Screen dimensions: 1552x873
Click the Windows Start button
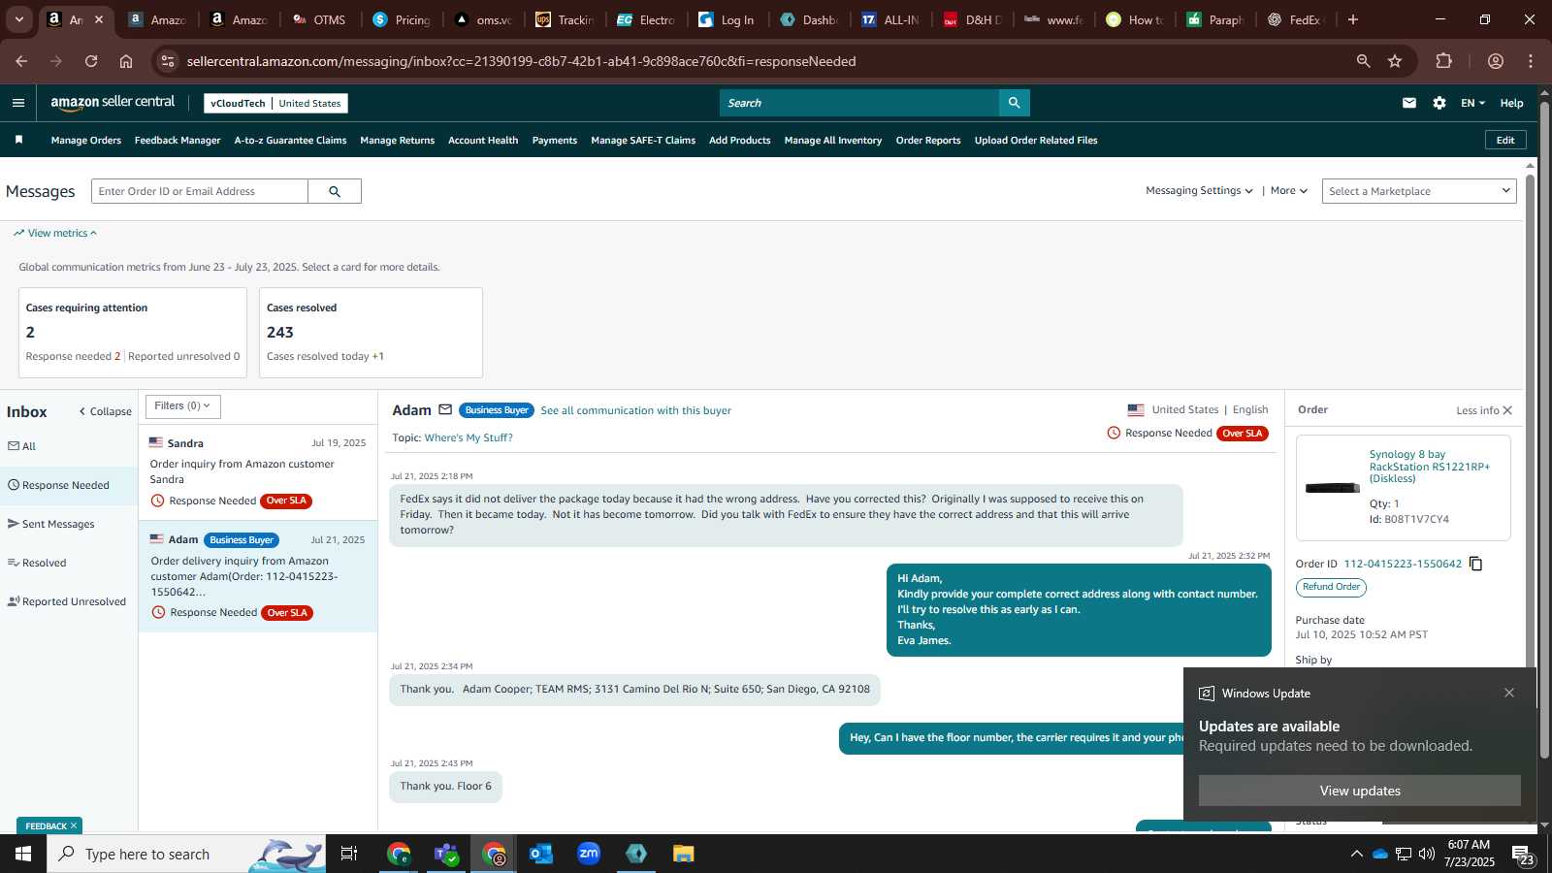(23, 854)
